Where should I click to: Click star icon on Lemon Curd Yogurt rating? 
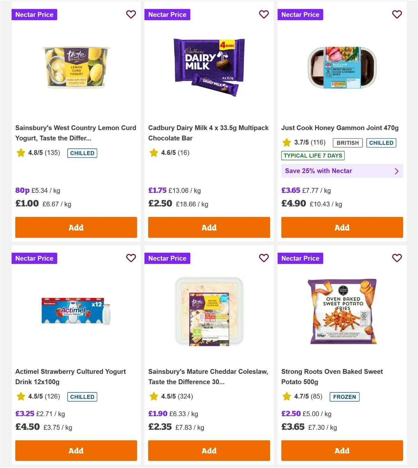pos(20,153)
